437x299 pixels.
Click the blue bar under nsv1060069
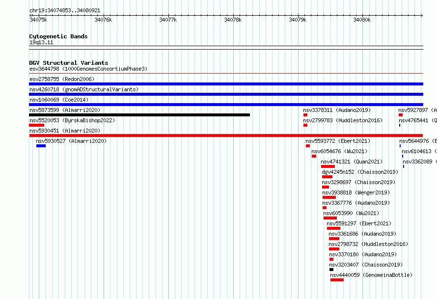tap(226, 105)
